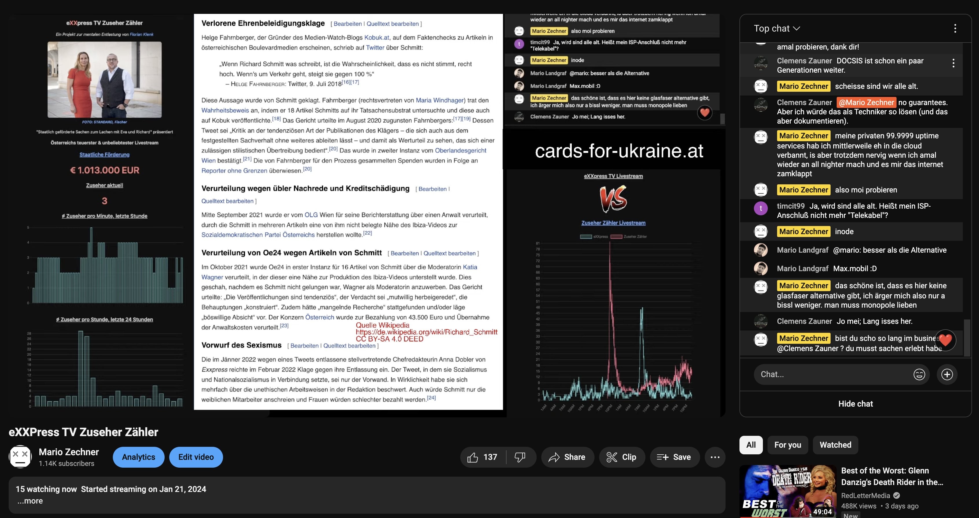Click the Edit video button
The height and width of the screenshot is (518, 979).
coord(196,457)
